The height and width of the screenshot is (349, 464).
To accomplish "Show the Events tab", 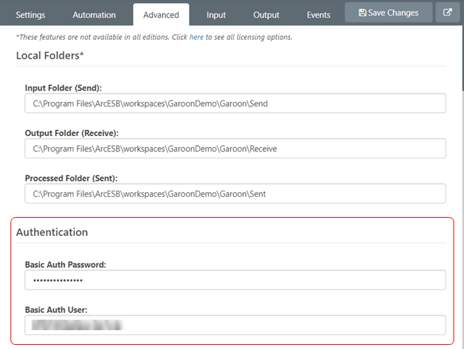I will (x=319, y=15).
